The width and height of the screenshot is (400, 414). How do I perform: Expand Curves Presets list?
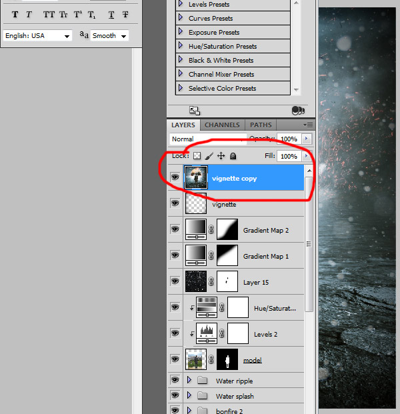pyautogui.click(x=181, y=17)
